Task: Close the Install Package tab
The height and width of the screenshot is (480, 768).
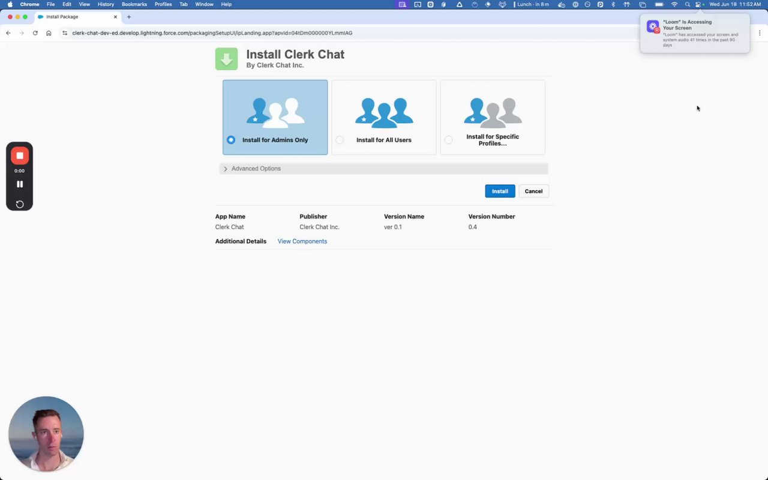Action: pos(115,17)
